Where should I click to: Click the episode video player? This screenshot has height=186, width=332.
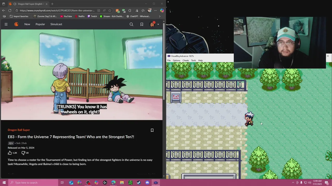point(82,75)
